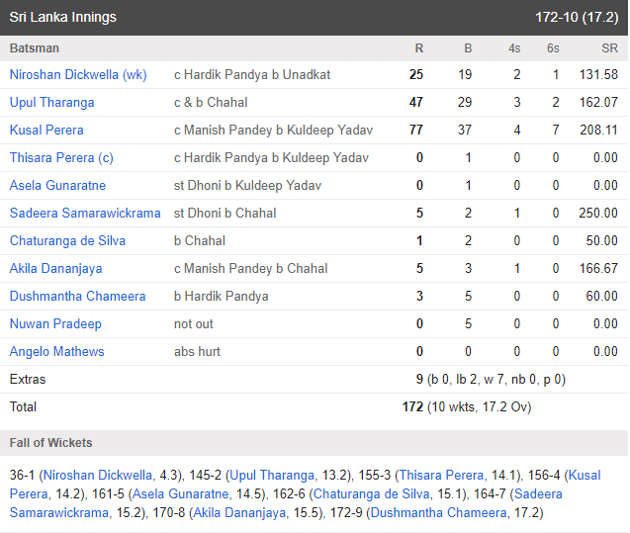Click Kusal Perera in the batsman list
Screen dimensions: 630x533
click(46, 131)
